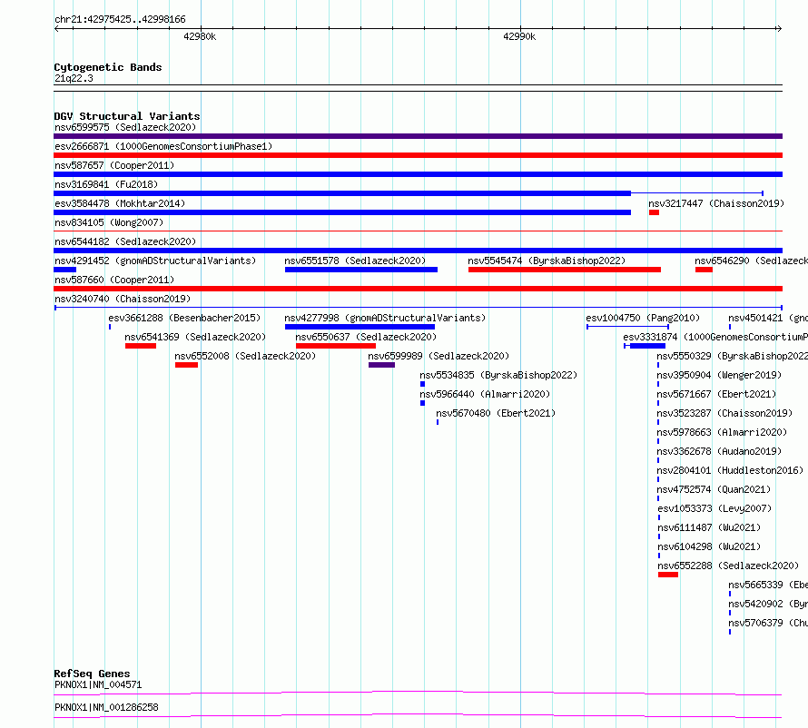This screenshot has height=728, width=808.
Task: Click nsv5545474 (ByrskaBishop2022) label
Action: coord(547,261)
